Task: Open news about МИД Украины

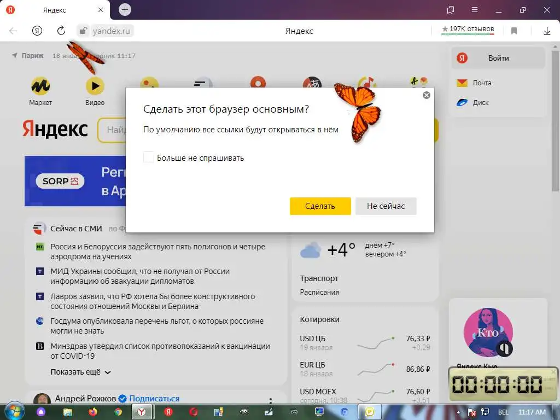Action: point(140,276)
